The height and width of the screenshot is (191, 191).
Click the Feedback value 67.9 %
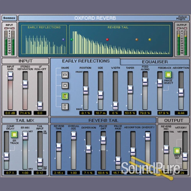pos(163,113)
